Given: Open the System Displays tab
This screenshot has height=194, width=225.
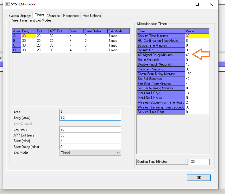Looking at the screenshot, I should [20, 16].
